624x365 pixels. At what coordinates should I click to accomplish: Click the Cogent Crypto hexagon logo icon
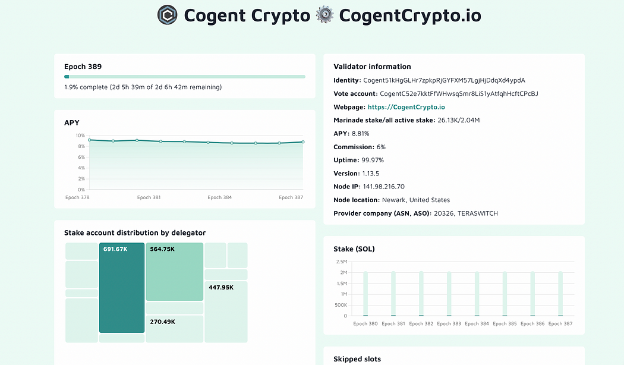point(167,15)
